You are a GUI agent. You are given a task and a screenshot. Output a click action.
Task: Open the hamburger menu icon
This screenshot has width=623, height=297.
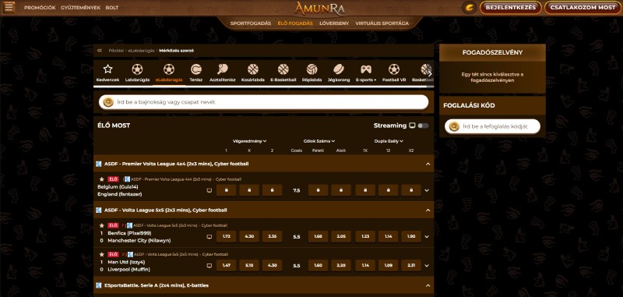point(9,7)
